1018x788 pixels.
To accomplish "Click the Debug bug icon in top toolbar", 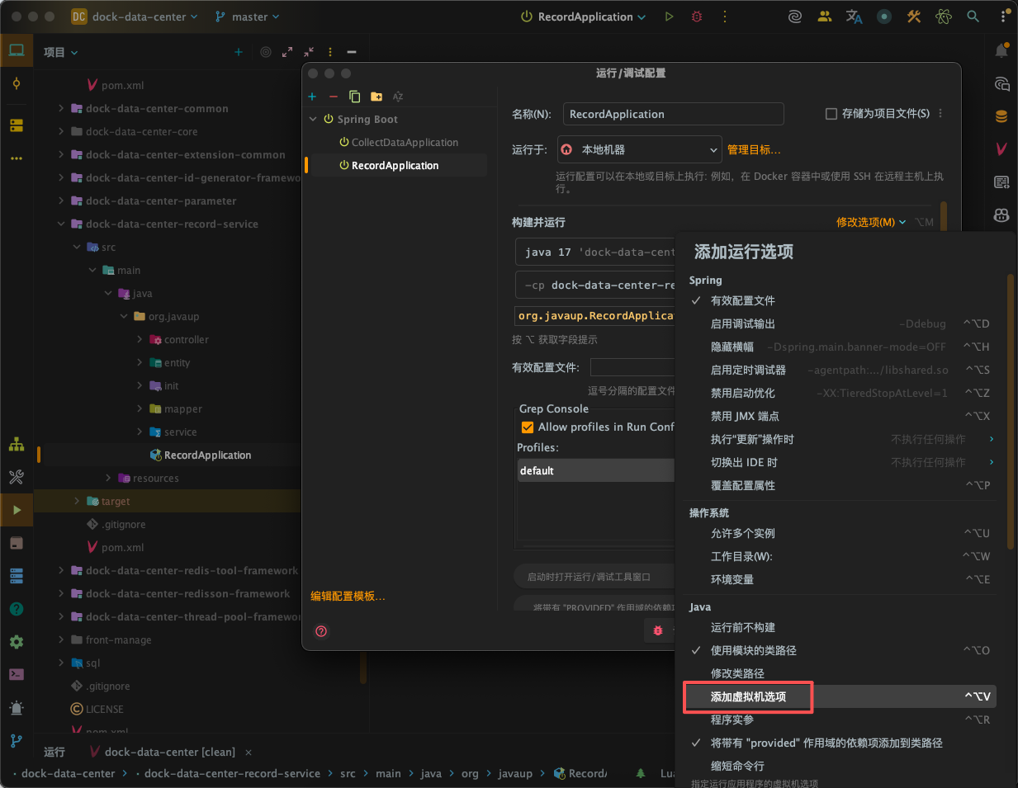I will pyautogui.click(x=697, y=17).
